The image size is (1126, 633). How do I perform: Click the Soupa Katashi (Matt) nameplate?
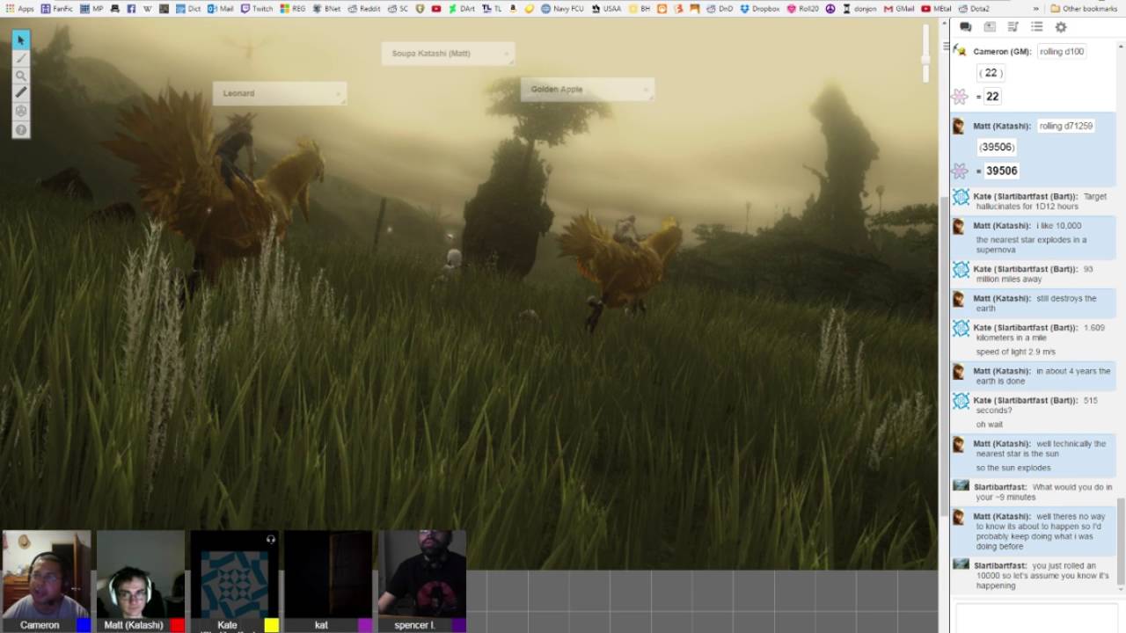click(x=448, y=54)
